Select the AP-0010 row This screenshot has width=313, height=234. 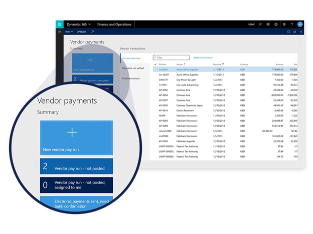click(225, 110)
